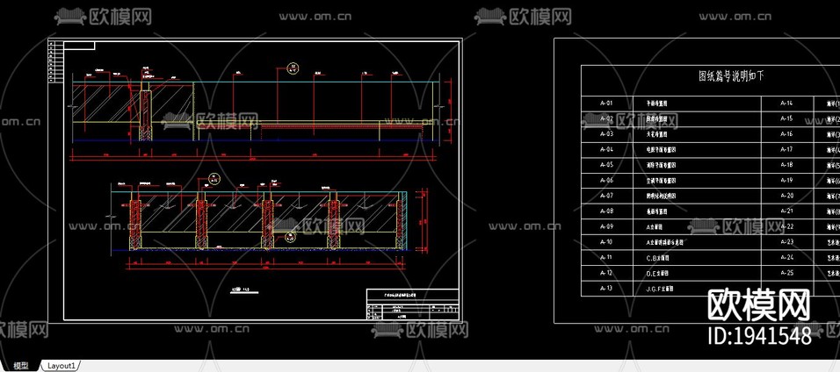The width and height of the screenshot is (840, 372).
Task: Select the A-24 cell in the table
Action: (x=787, y=258)
